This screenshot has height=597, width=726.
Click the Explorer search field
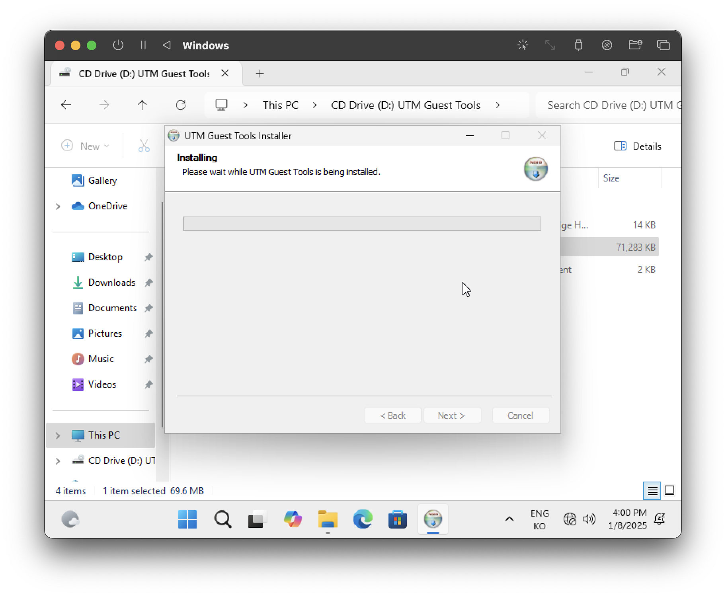point(609,105)
